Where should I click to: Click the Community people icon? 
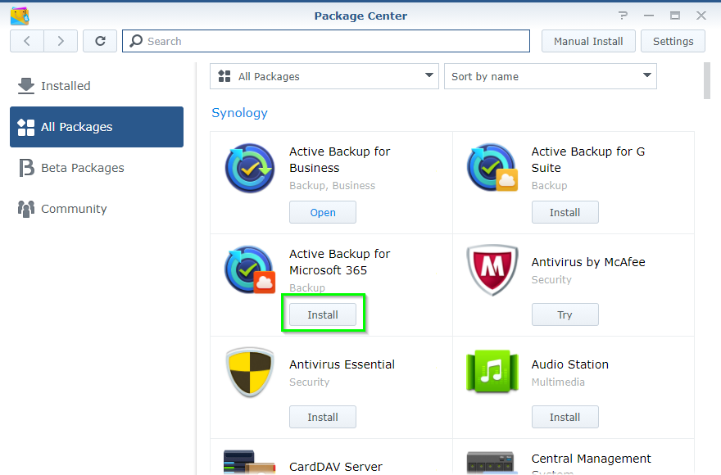tap(26, 209)
